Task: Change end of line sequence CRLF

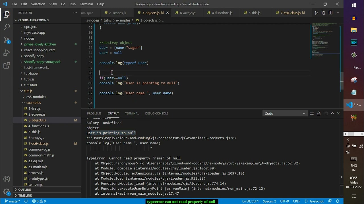Action: pyautogui.click(x=296, y=201)
